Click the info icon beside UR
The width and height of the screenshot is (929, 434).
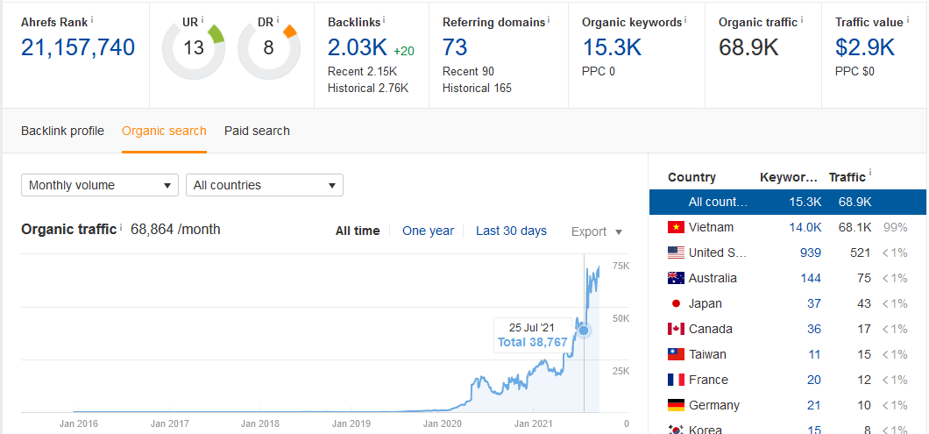(x=202, y=19)
